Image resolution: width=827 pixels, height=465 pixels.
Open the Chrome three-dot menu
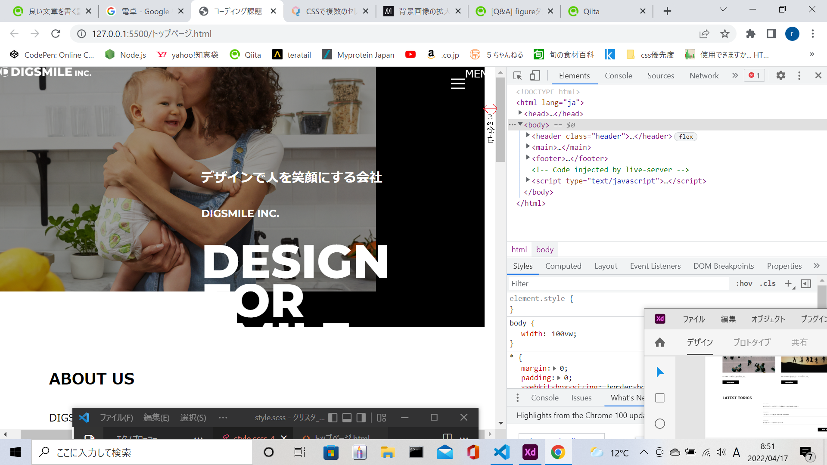pos(813,34)
